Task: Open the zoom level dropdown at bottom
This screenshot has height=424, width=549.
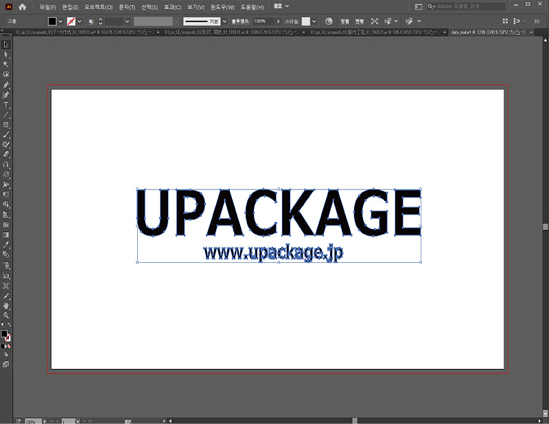Action: (45, 421)
